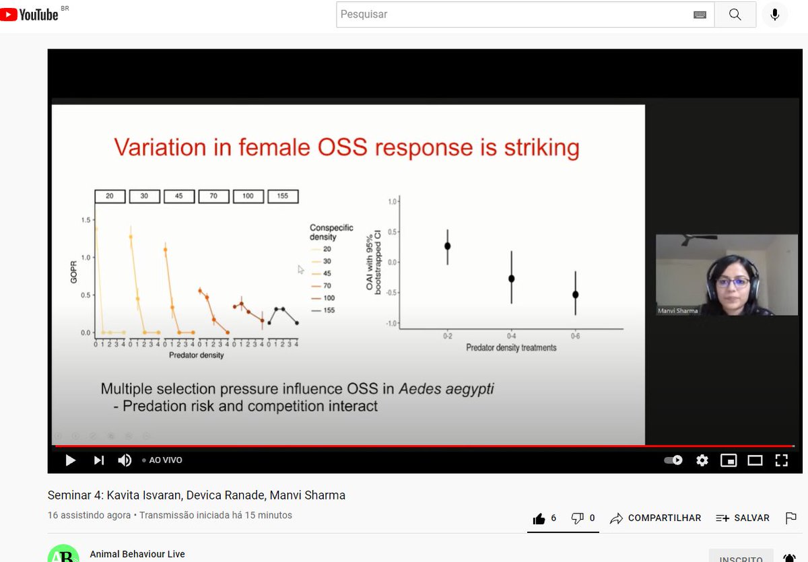Activate voice search microphone
Viewport: 808px width, 562px height.
(x=775, y=14)
